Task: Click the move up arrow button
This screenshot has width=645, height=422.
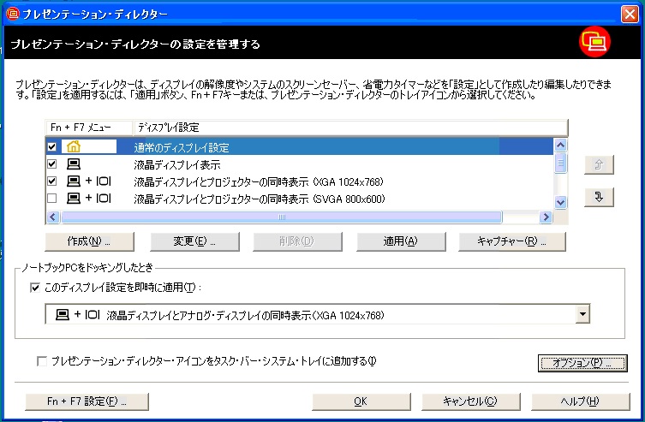Action: [597, 166]
